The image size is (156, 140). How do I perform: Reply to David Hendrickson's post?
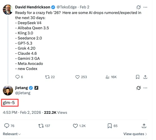(17, 77)
